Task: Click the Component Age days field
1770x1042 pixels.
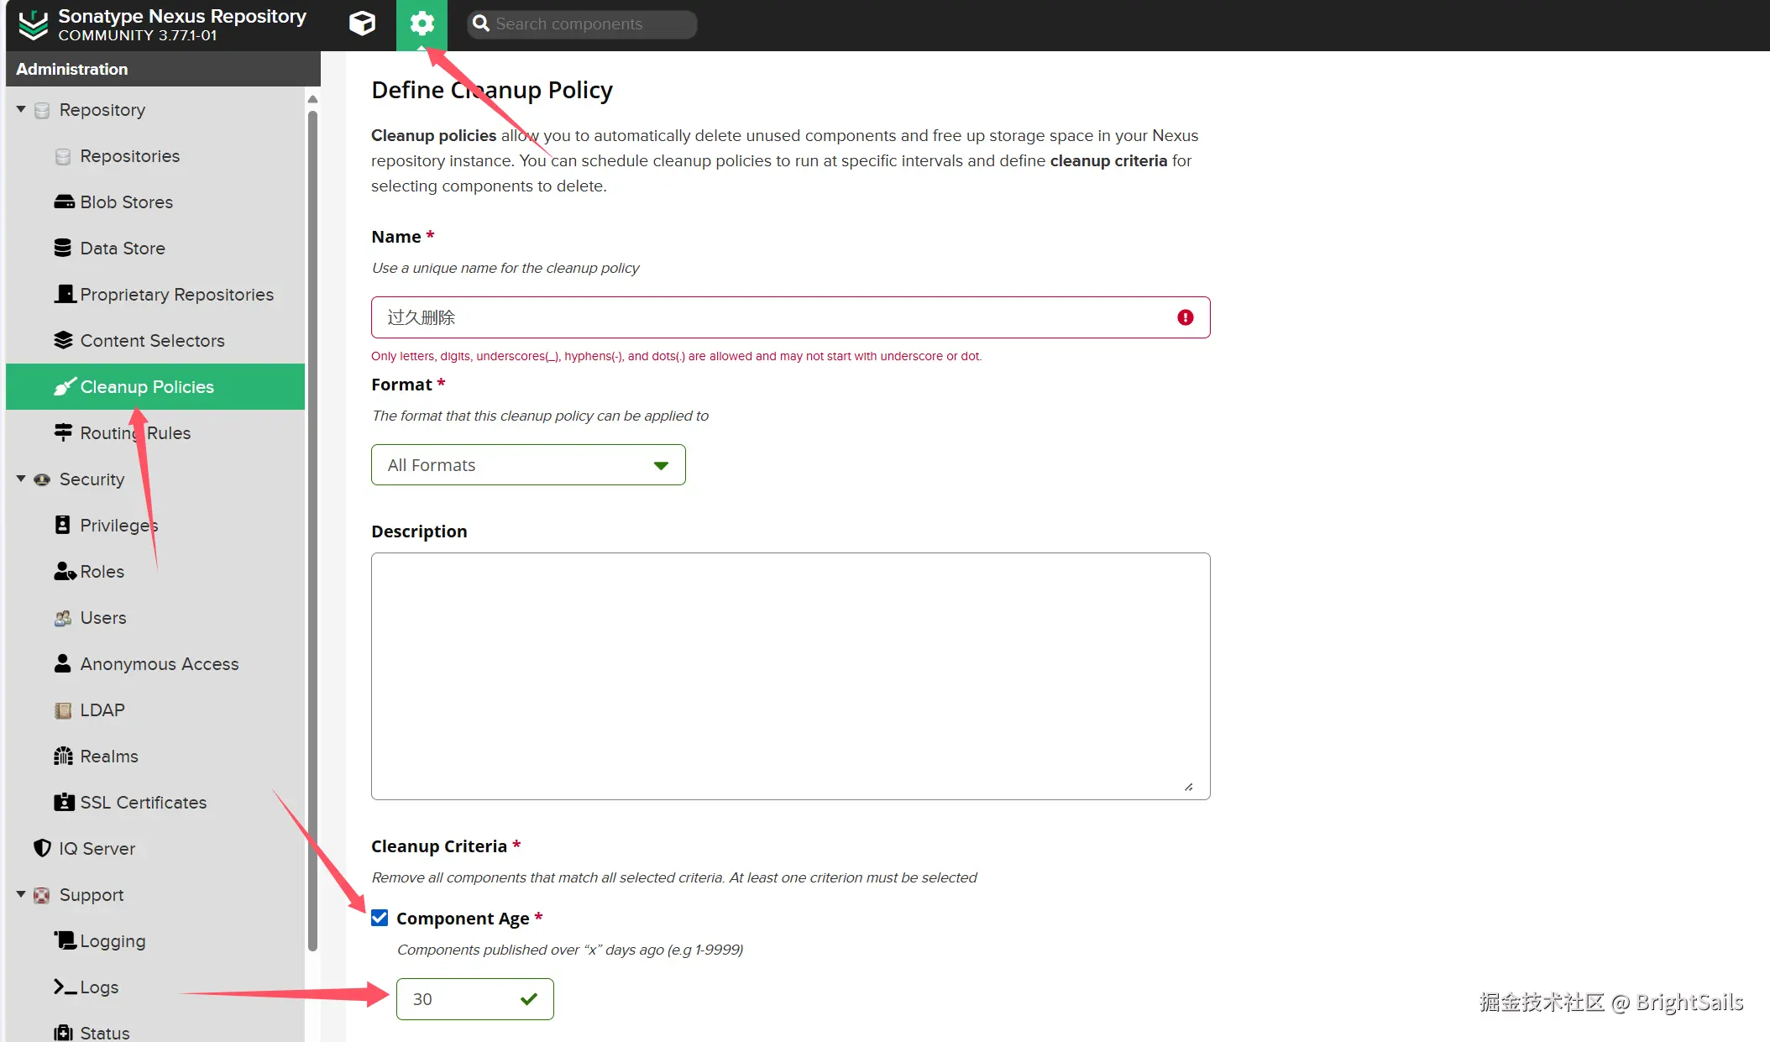Action: click(474, 999)
